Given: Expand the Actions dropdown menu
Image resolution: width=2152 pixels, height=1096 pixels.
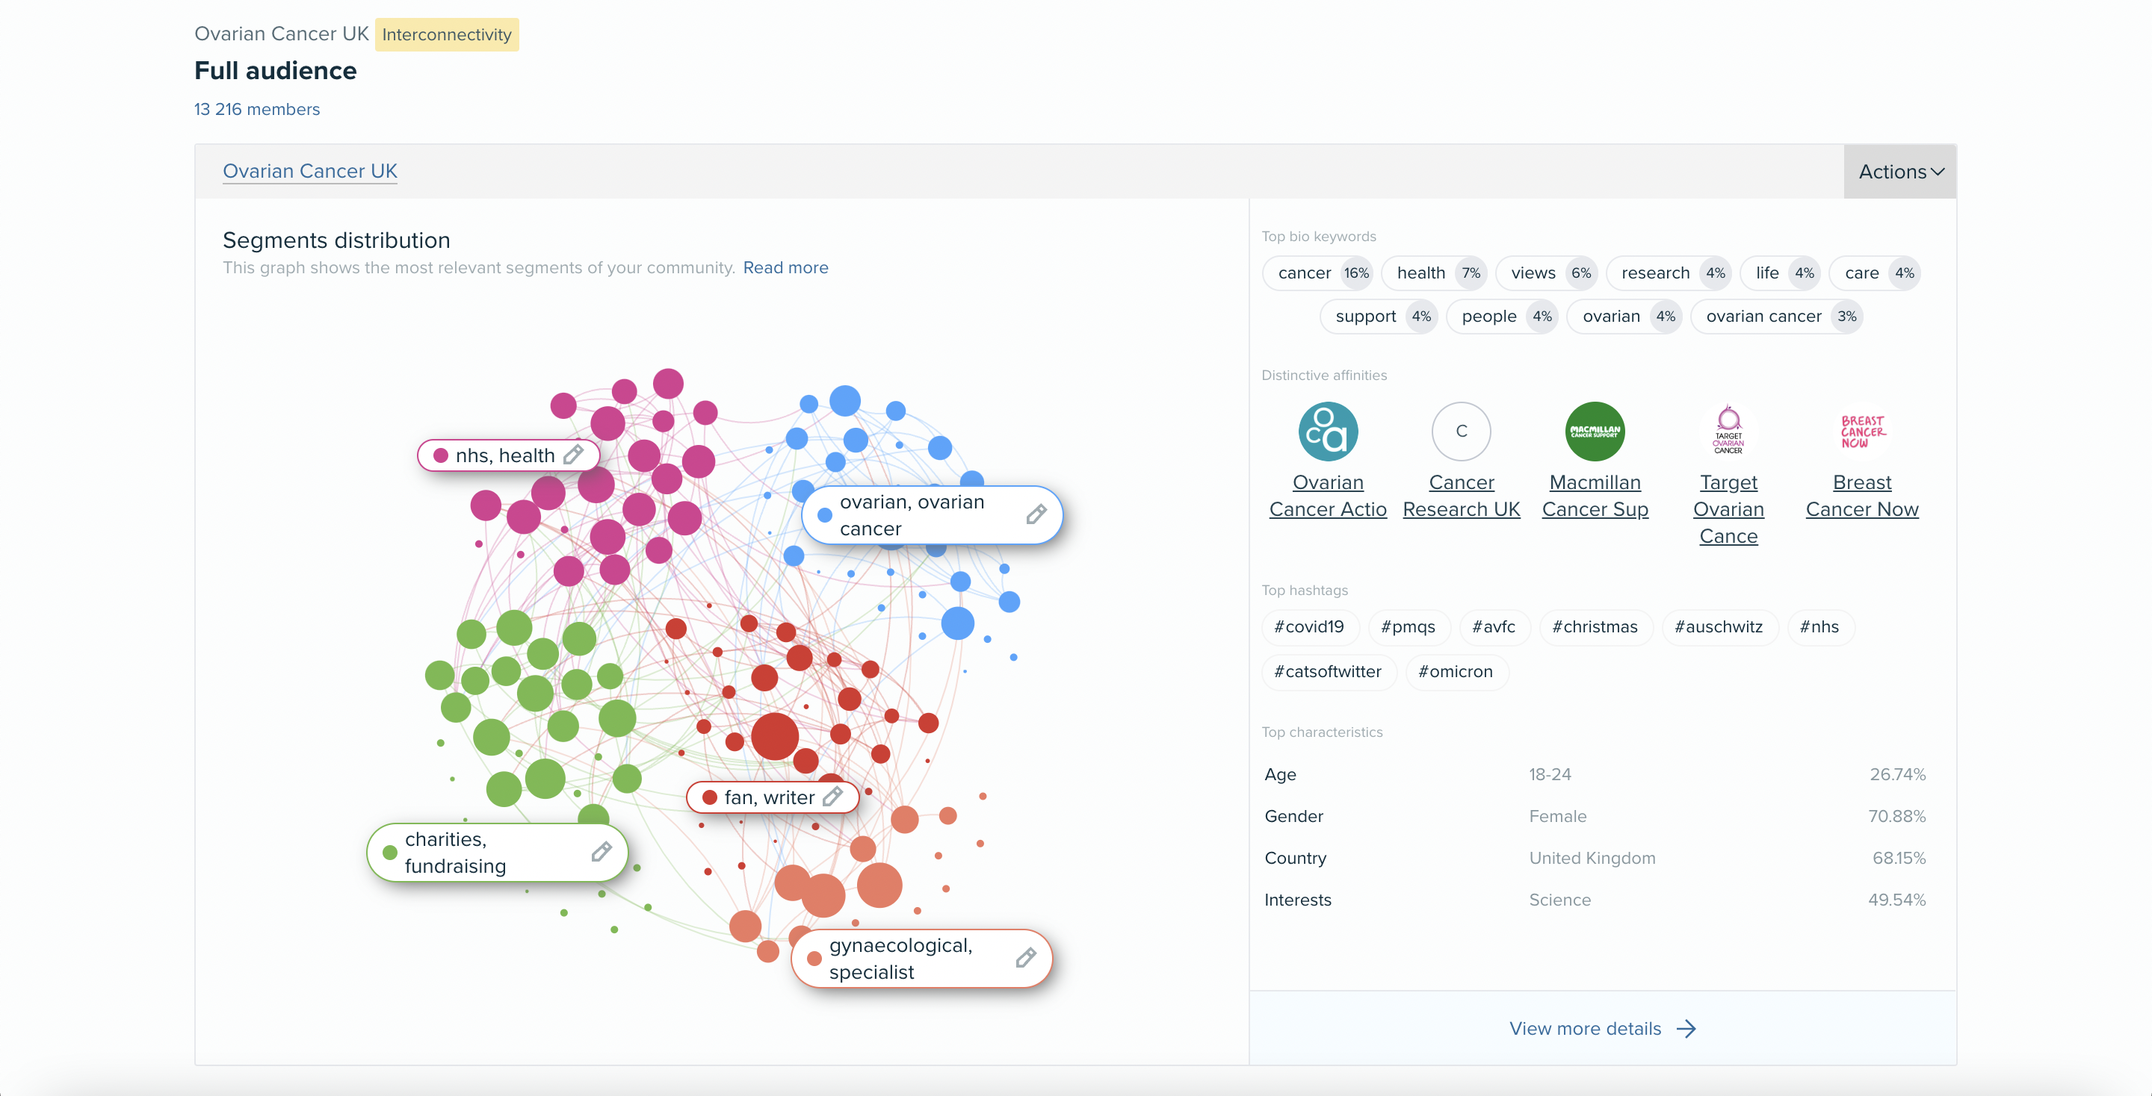Looking at the screenshot, I should pos(1900,170).
